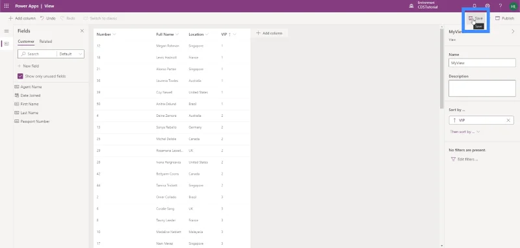Viewport: 520px width, 248px height.
Task: Click the Save button in the toolbar
Action: click(x=476, y=18)
